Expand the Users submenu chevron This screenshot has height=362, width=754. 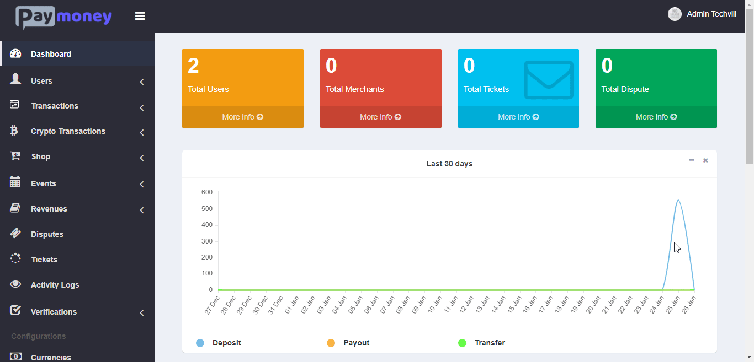[x=142, y=82]
